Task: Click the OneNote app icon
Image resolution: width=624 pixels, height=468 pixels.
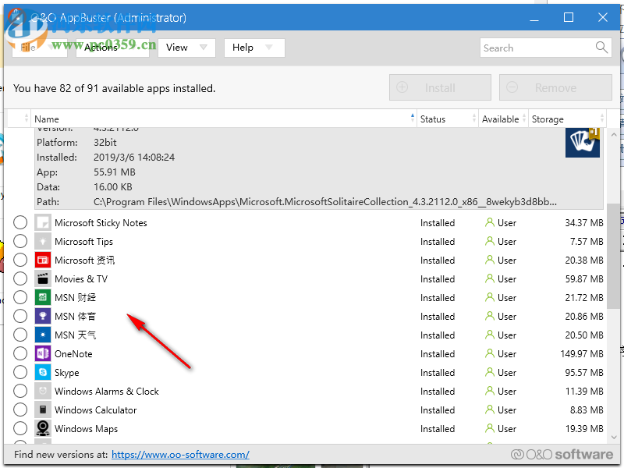Action: coord(43,354)
